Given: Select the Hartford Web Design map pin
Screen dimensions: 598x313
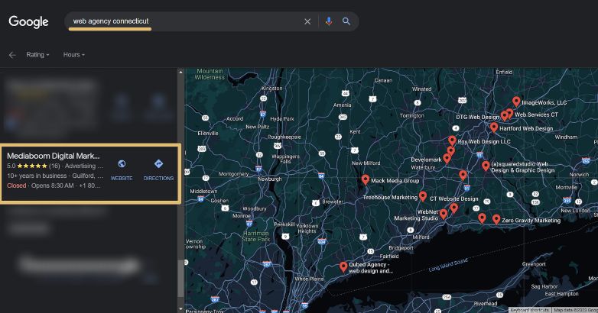Looking at the screenshot, I should click(x=494, y=127).
